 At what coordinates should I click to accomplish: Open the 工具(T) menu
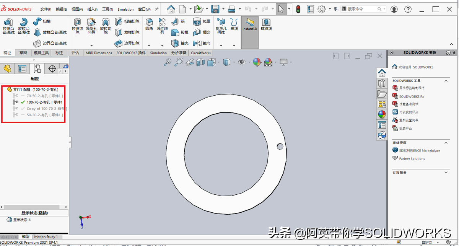point(107,9)
